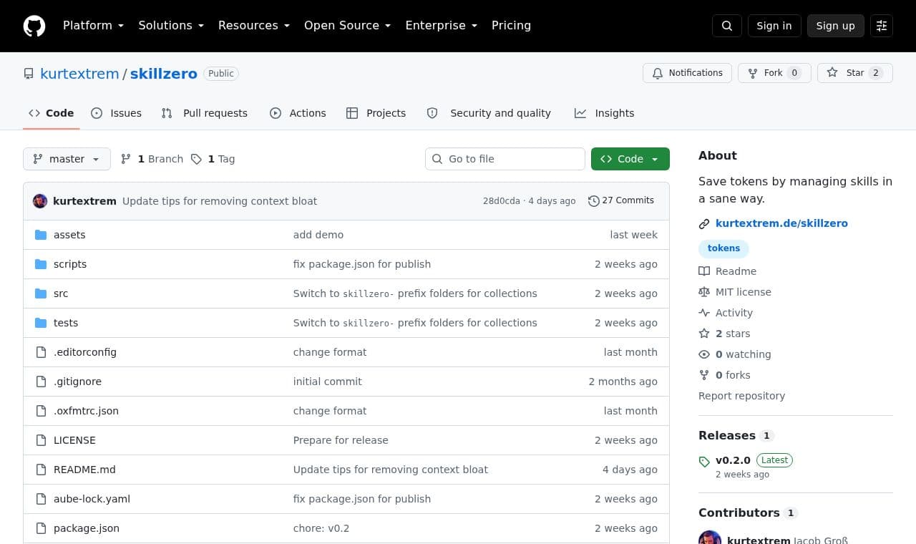Focus the Go to file field
The height and width of the screenshot is (544, 916).
(x=505, y=159)
